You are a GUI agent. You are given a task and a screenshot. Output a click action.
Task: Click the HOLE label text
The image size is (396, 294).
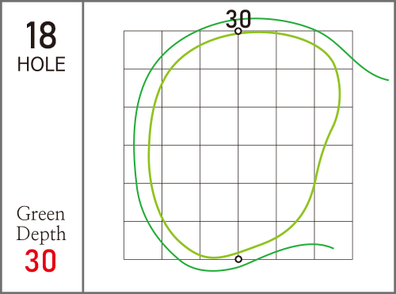(41, 64)
